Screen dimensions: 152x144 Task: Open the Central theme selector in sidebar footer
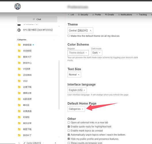click(34, 143)
